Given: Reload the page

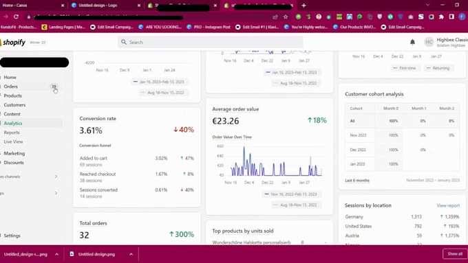Looking at the screenshot, I should (16, 16).
